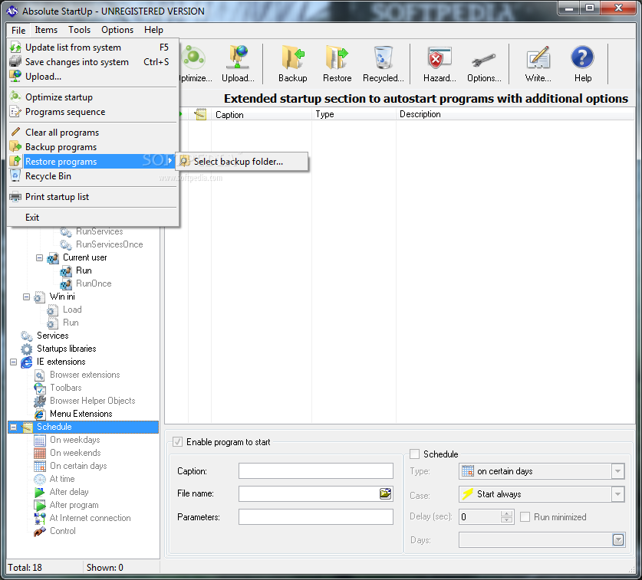Select Optimize startup menu entry

pos(94,97)
